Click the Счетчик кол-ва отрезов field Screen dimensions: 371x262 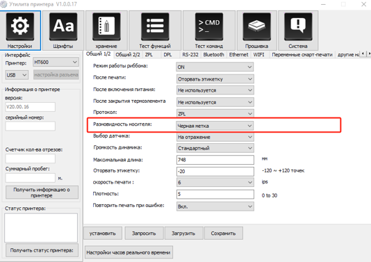[x=31, y=158]
